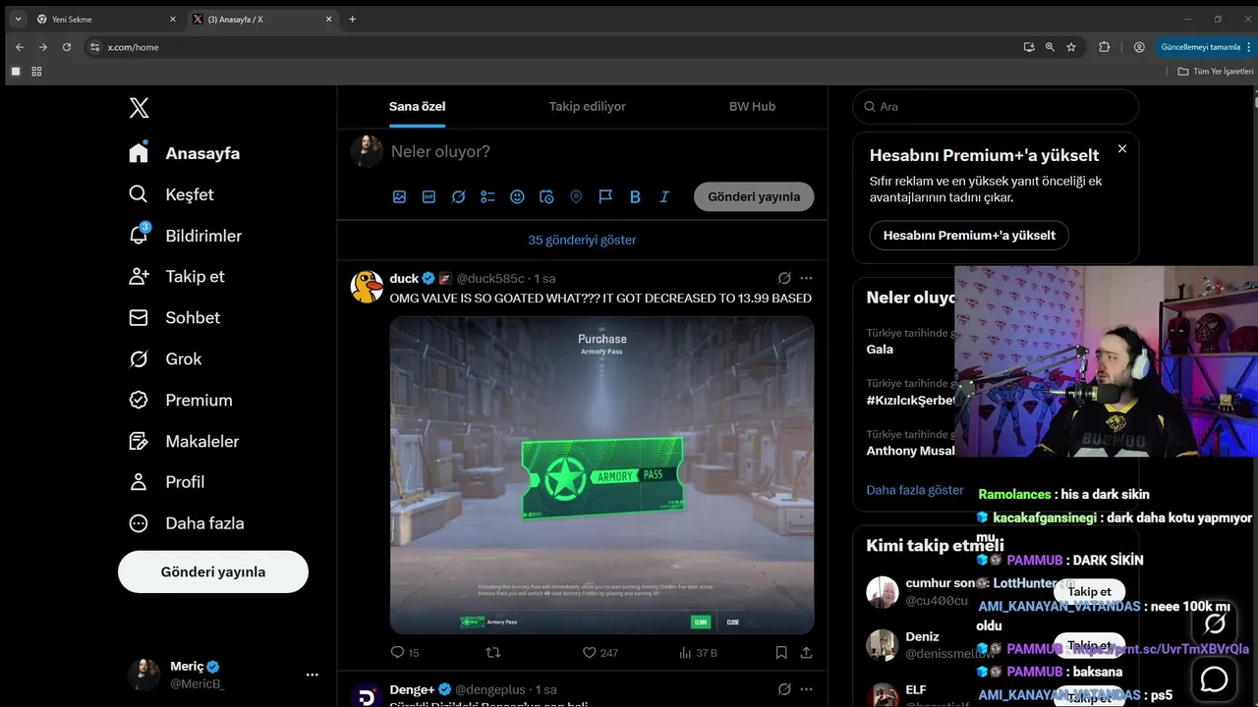
Task: Click the flag icon in composer
Action: pyautogui.click(x=605, y=197)
